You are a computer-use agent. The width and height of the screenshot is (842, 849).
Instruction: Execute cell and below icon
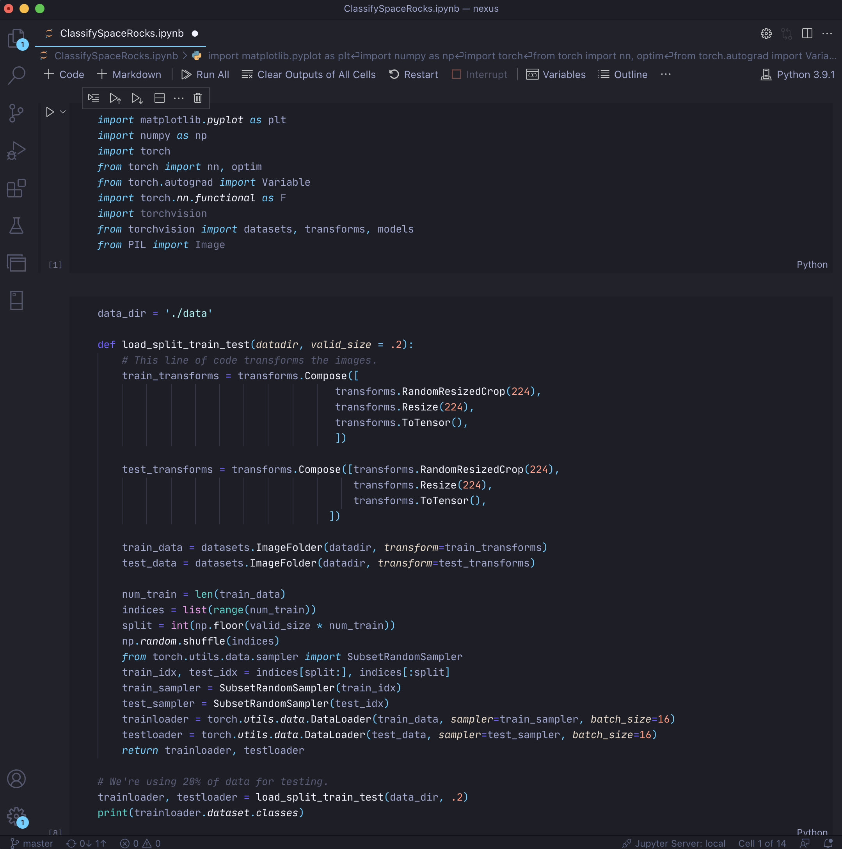(137, 98)
